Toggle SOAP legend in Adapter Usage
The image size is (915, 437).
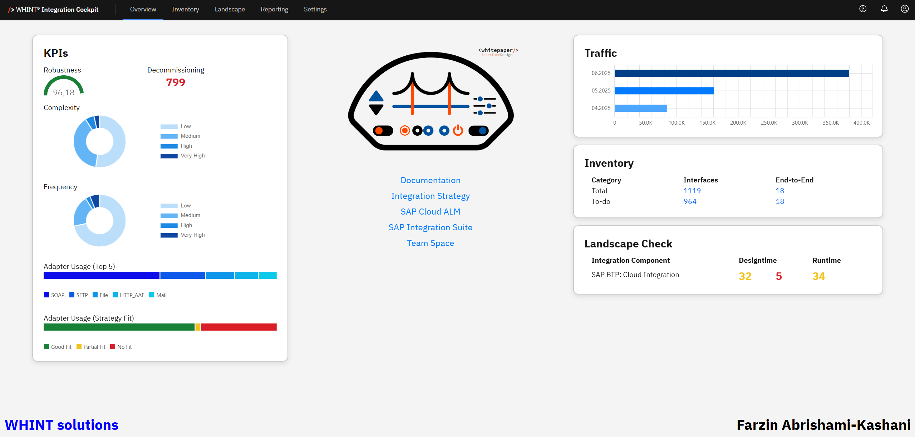click(54, 295)
